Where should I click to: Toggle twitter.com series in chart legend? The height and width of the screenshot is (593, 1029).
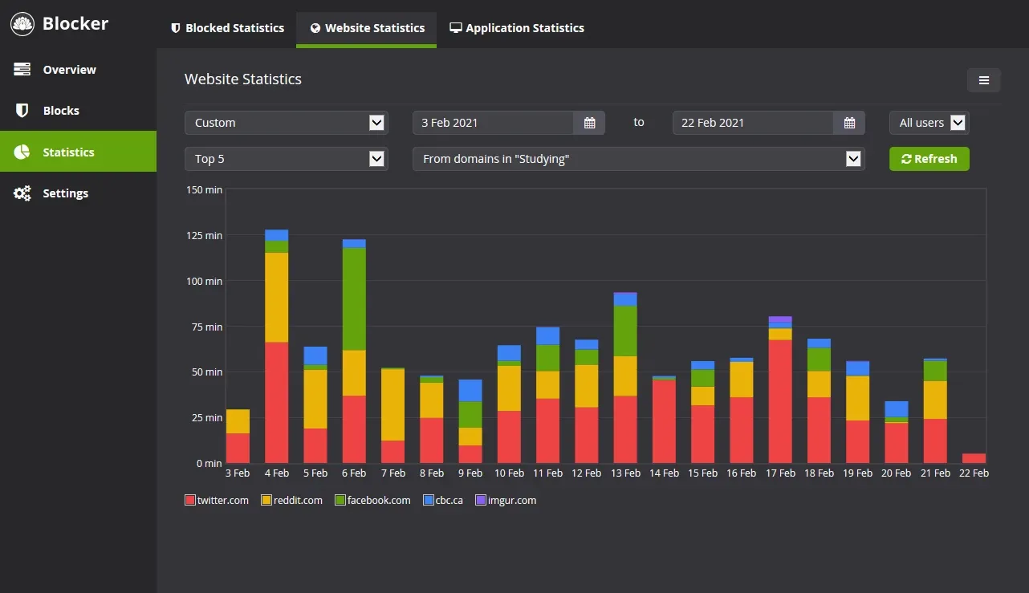217,500
